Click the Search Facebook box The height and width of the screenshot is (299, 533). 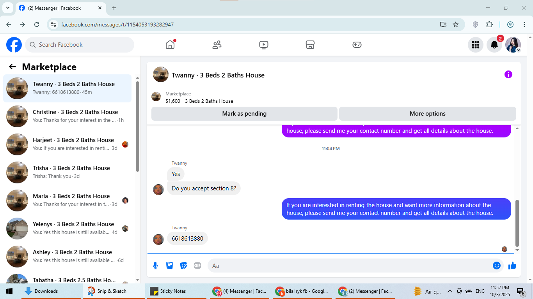(x=80, y=45)
